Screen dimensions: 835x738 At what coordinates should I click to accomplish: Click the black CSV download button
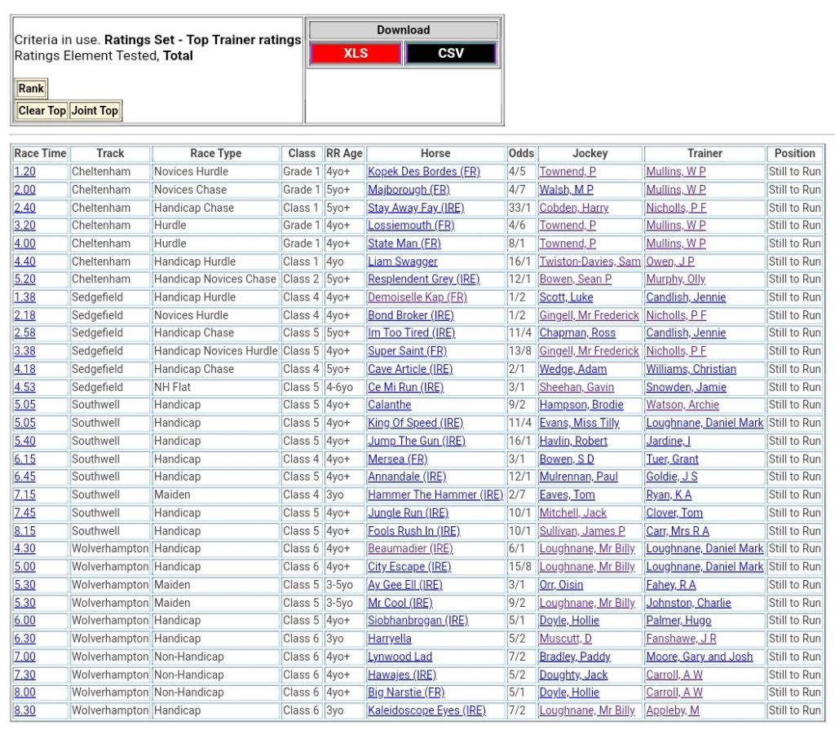click(x=450, y=53)
